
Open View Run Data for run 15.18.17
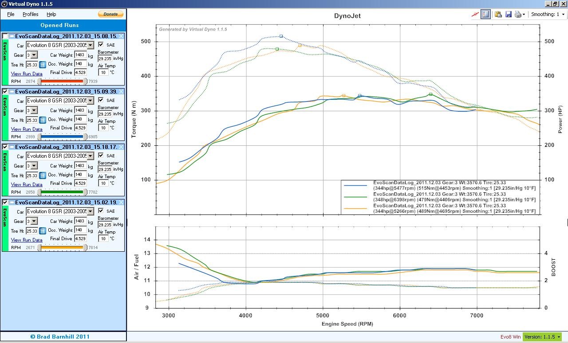point(27,184)
